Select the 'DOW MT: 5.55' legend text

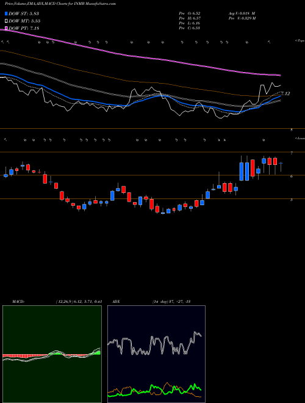(x=24, y=21)
